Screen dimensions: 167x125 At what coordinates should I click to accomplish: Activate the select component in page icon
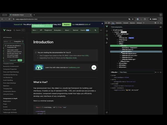161,27
